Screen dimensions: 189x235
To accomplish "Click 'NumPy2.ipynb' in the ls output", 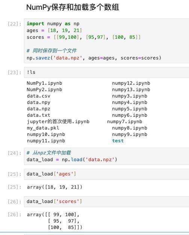I will tap(44, 90).
